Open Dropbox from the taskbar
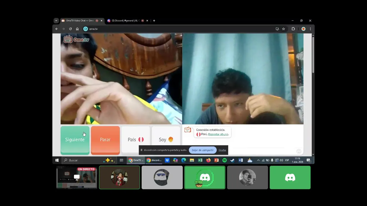 point(167,160)
